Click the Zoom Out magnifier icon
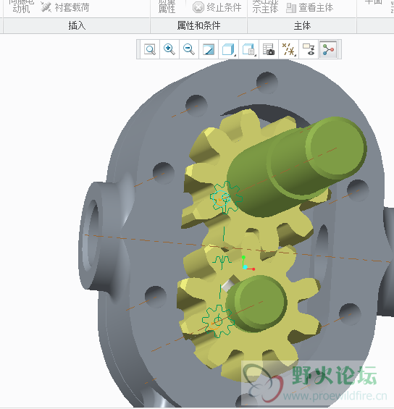The width and height of the screenshot is (394, 409). pyautogui.click(x=189, y=49)
